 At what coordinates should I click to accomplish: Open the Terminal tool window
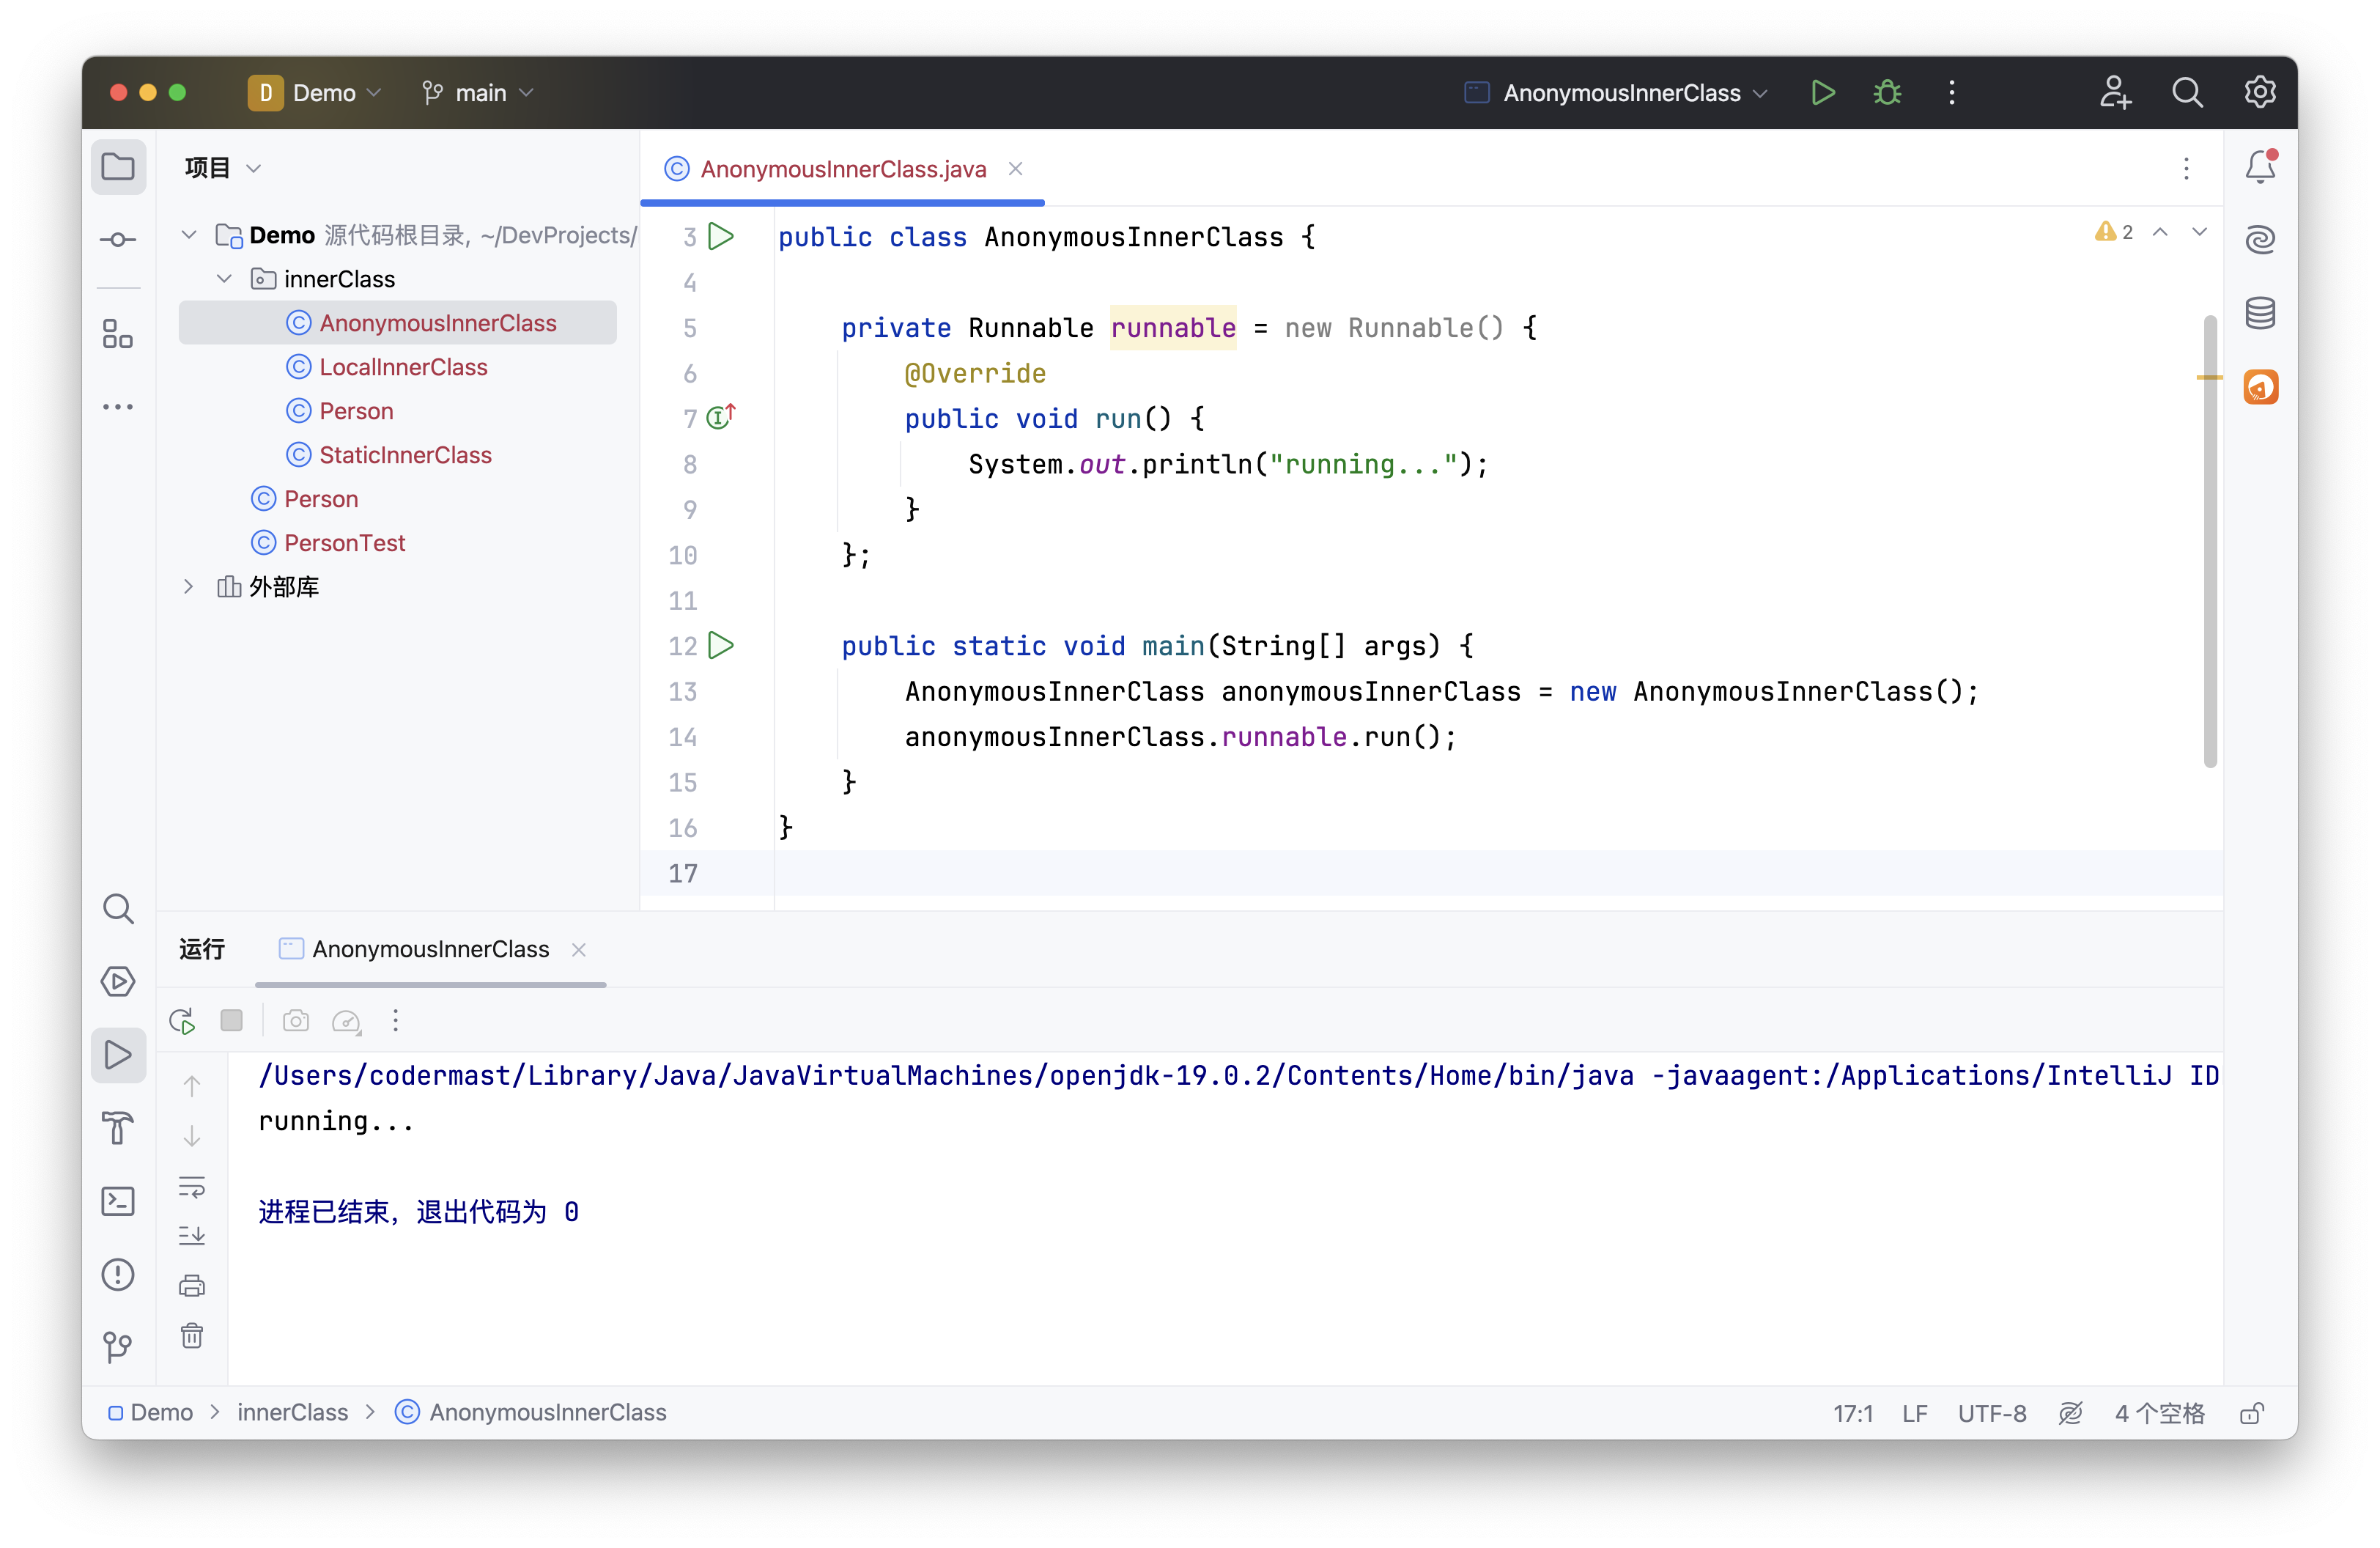point(118,1201)
